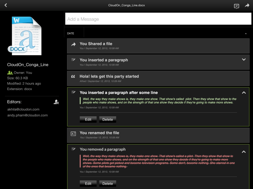Click the 'Extension: docx' detail

19,89
